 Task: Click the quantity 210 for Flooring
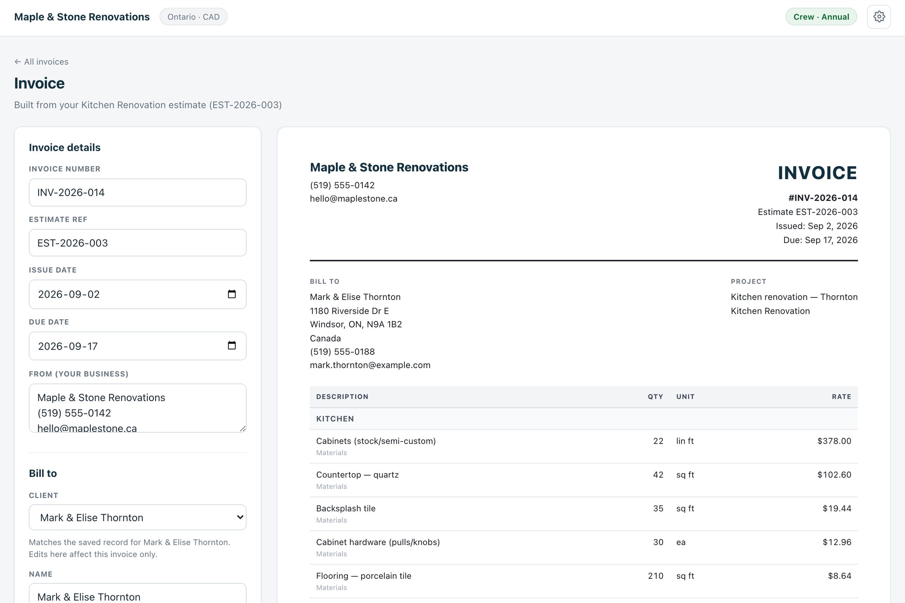tap(656, 576)
